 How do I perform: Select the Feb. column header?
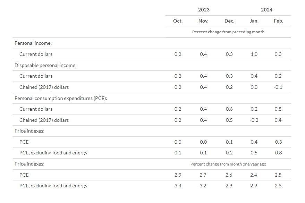point(278,21)
